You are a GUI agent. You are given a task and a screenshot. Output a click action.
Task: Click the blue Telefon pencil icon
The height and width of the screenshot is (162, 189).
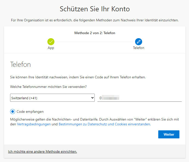[x=138, y=41]
